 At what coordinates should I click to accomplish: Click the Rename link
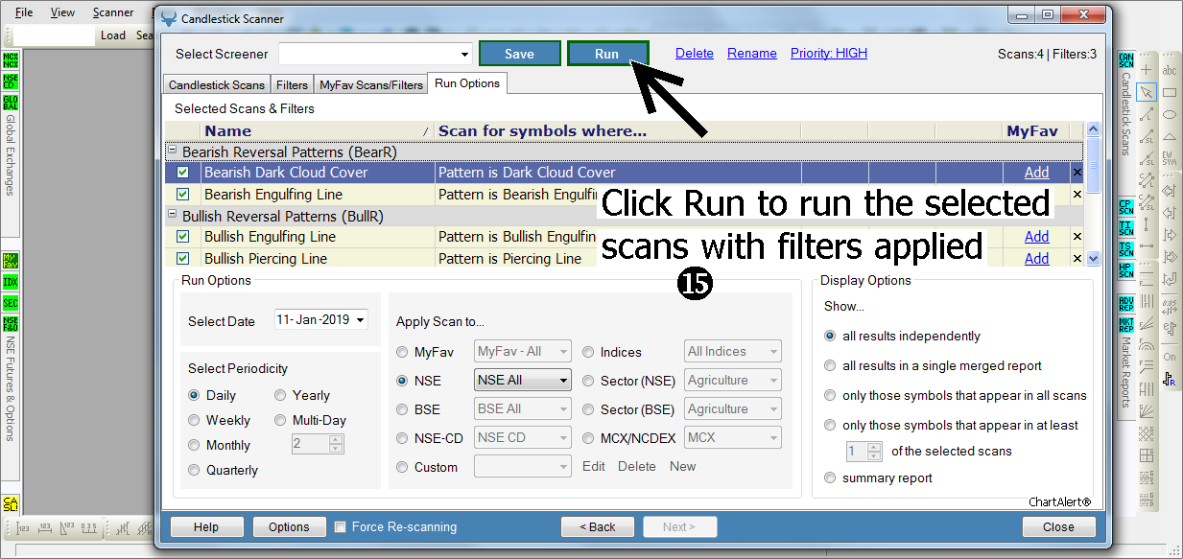[x=752, y=54]
